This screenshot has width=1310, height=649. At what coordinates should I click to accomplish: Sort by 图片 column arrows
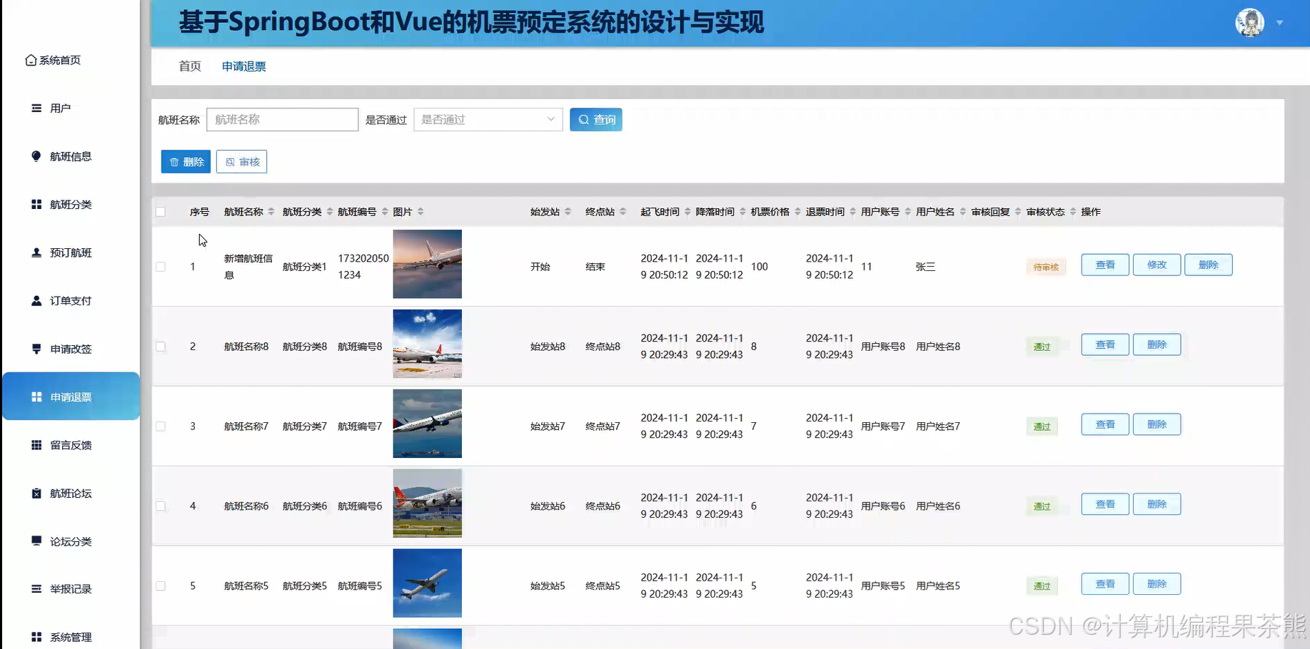click(420, 212)
